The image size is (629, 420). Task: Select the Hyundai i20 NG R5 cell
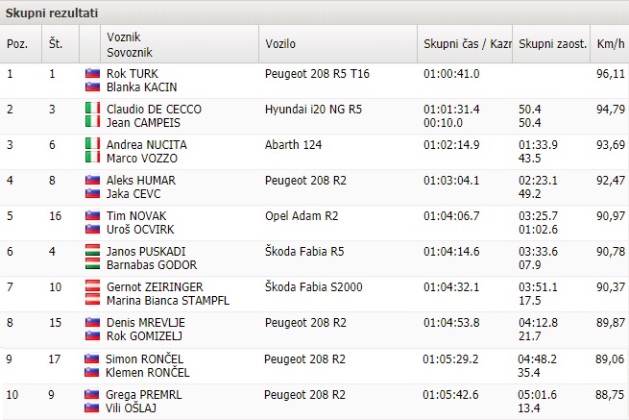point(313,110)
